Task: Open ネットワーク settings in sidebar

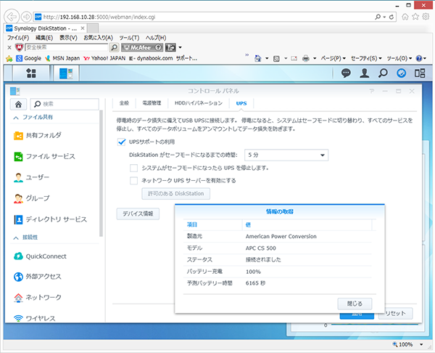Action: click(38, 297)
